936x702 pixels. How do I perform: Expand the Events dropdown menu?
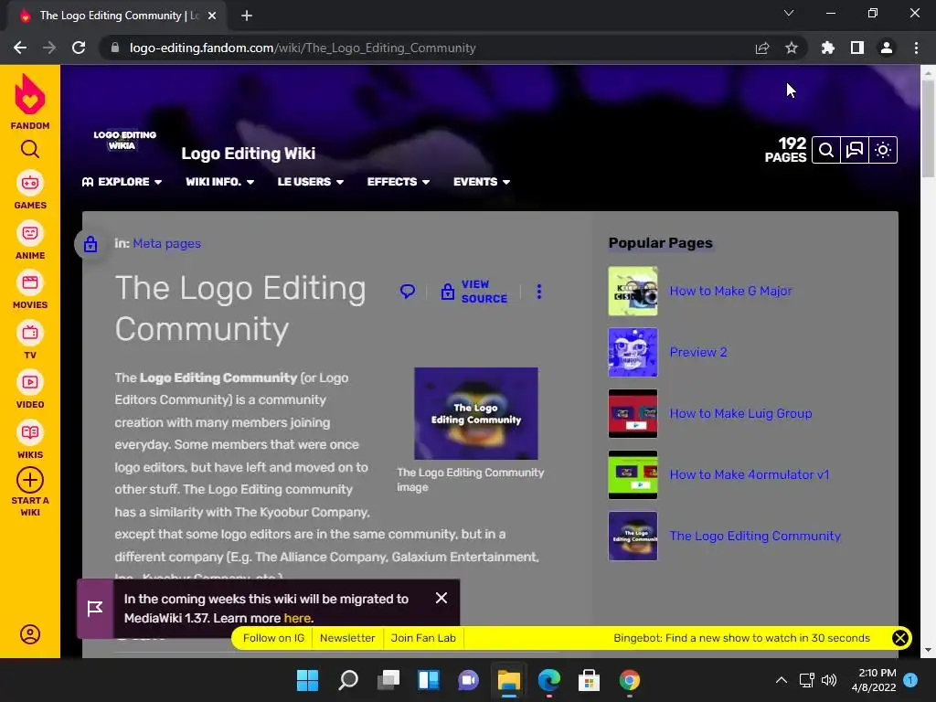(x=481, y=182)
